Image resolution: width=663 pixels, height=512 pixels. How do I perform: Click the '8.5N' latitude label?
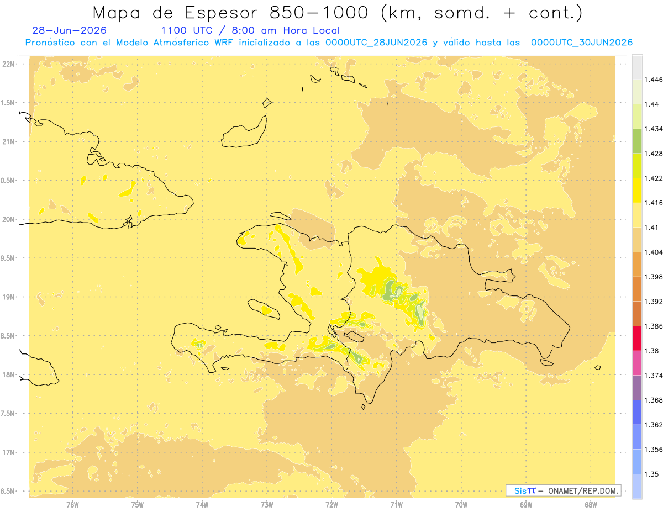[x=8, y=336]
